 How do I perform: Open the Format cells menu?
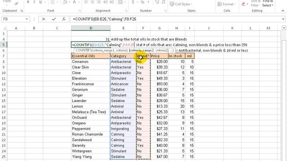pyautogui.click(x=226, y=4)
